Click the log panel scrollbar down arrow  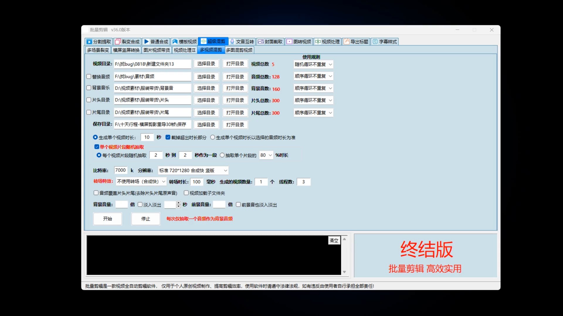pyautogui.click(x=345, y=272)
